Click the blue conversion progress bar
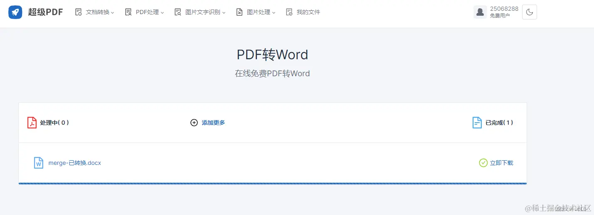This screenshot has height=215, width=594. (x=273, y=183)
